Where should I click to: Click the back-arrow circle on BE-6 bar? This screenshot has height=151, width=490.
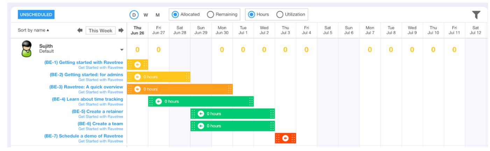pyautogui.click(x=201, y=126)
